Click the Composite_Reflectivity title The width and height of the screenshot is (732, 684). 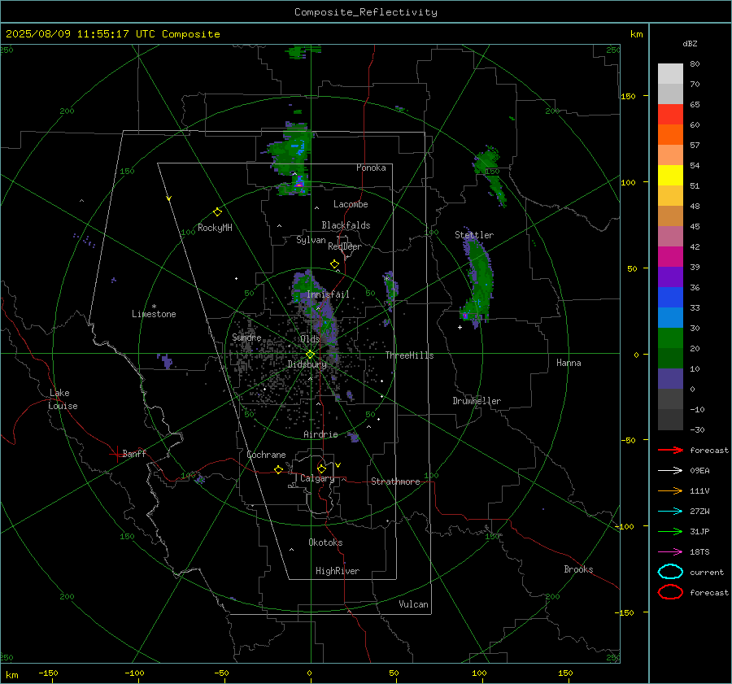click(366, 12)
